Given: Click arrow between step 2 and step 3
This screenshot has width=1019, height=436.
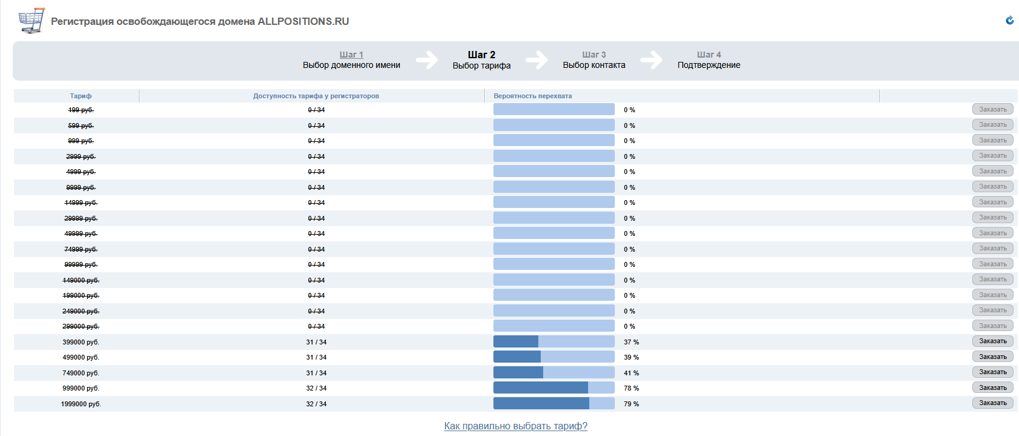Looking at the screenshot, I should point(537,60).
